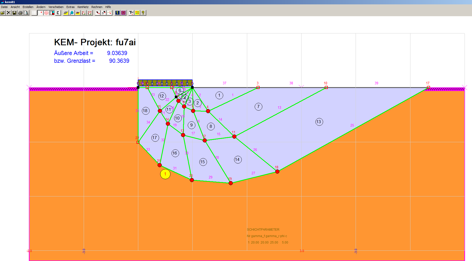This screenshot has width=472, height=261.
Task: Click the printer icon
Action: pos(20,13)
